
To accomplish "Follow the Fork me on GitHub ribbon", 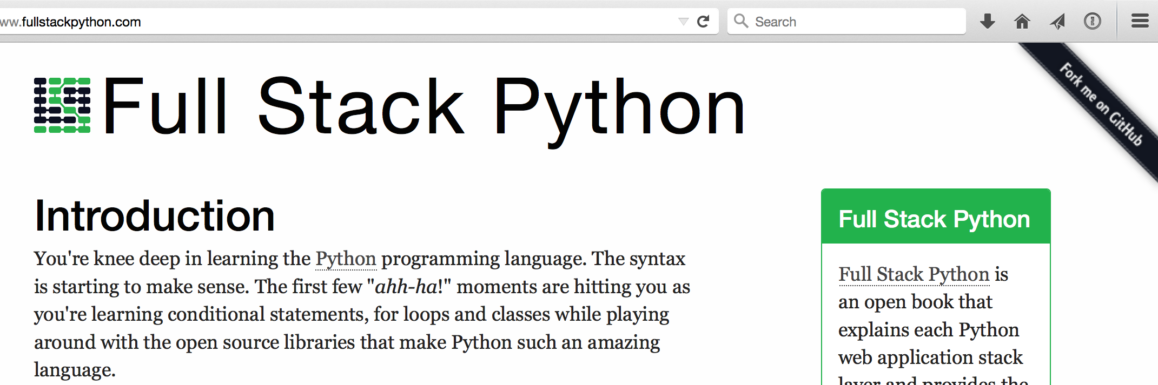I will point(1101,105).
